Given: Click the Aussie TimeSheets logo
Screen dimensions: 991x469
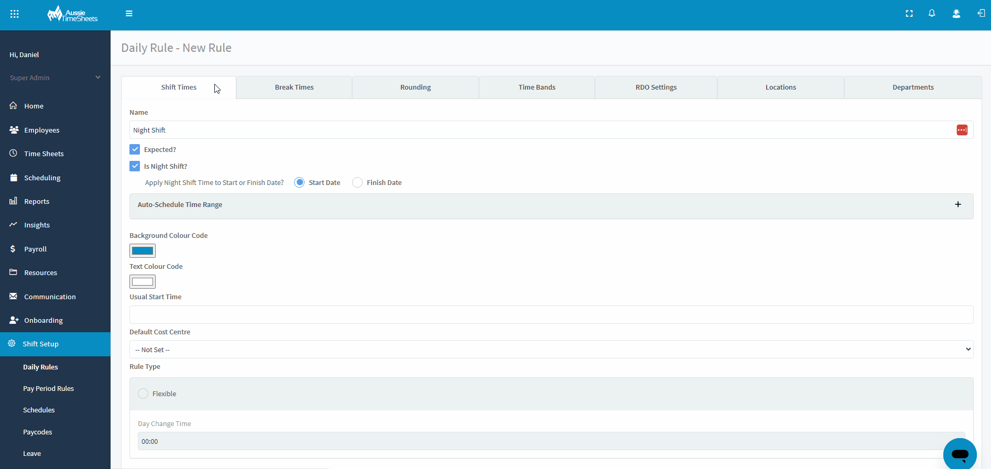Looking at the screenshot, I should coord(72,14).
